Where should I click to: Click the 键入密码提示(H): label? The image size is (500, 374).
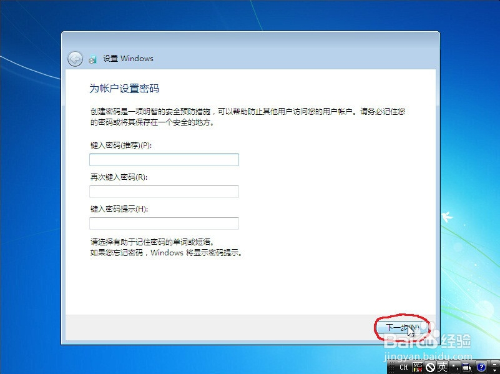119,209
